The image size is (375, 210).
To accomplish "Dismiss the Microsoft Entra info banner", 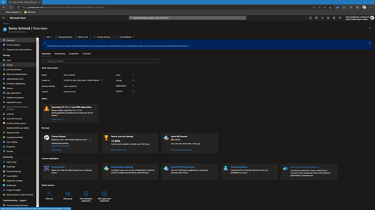I will pyautogui.click(x=370, y=43).
